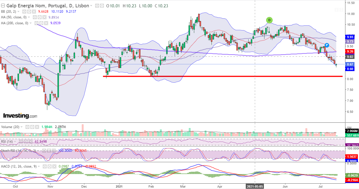Open MA (50, close, 0) dropdown
The width and height of the screenshot is (359, 189).
pos(29,17)
